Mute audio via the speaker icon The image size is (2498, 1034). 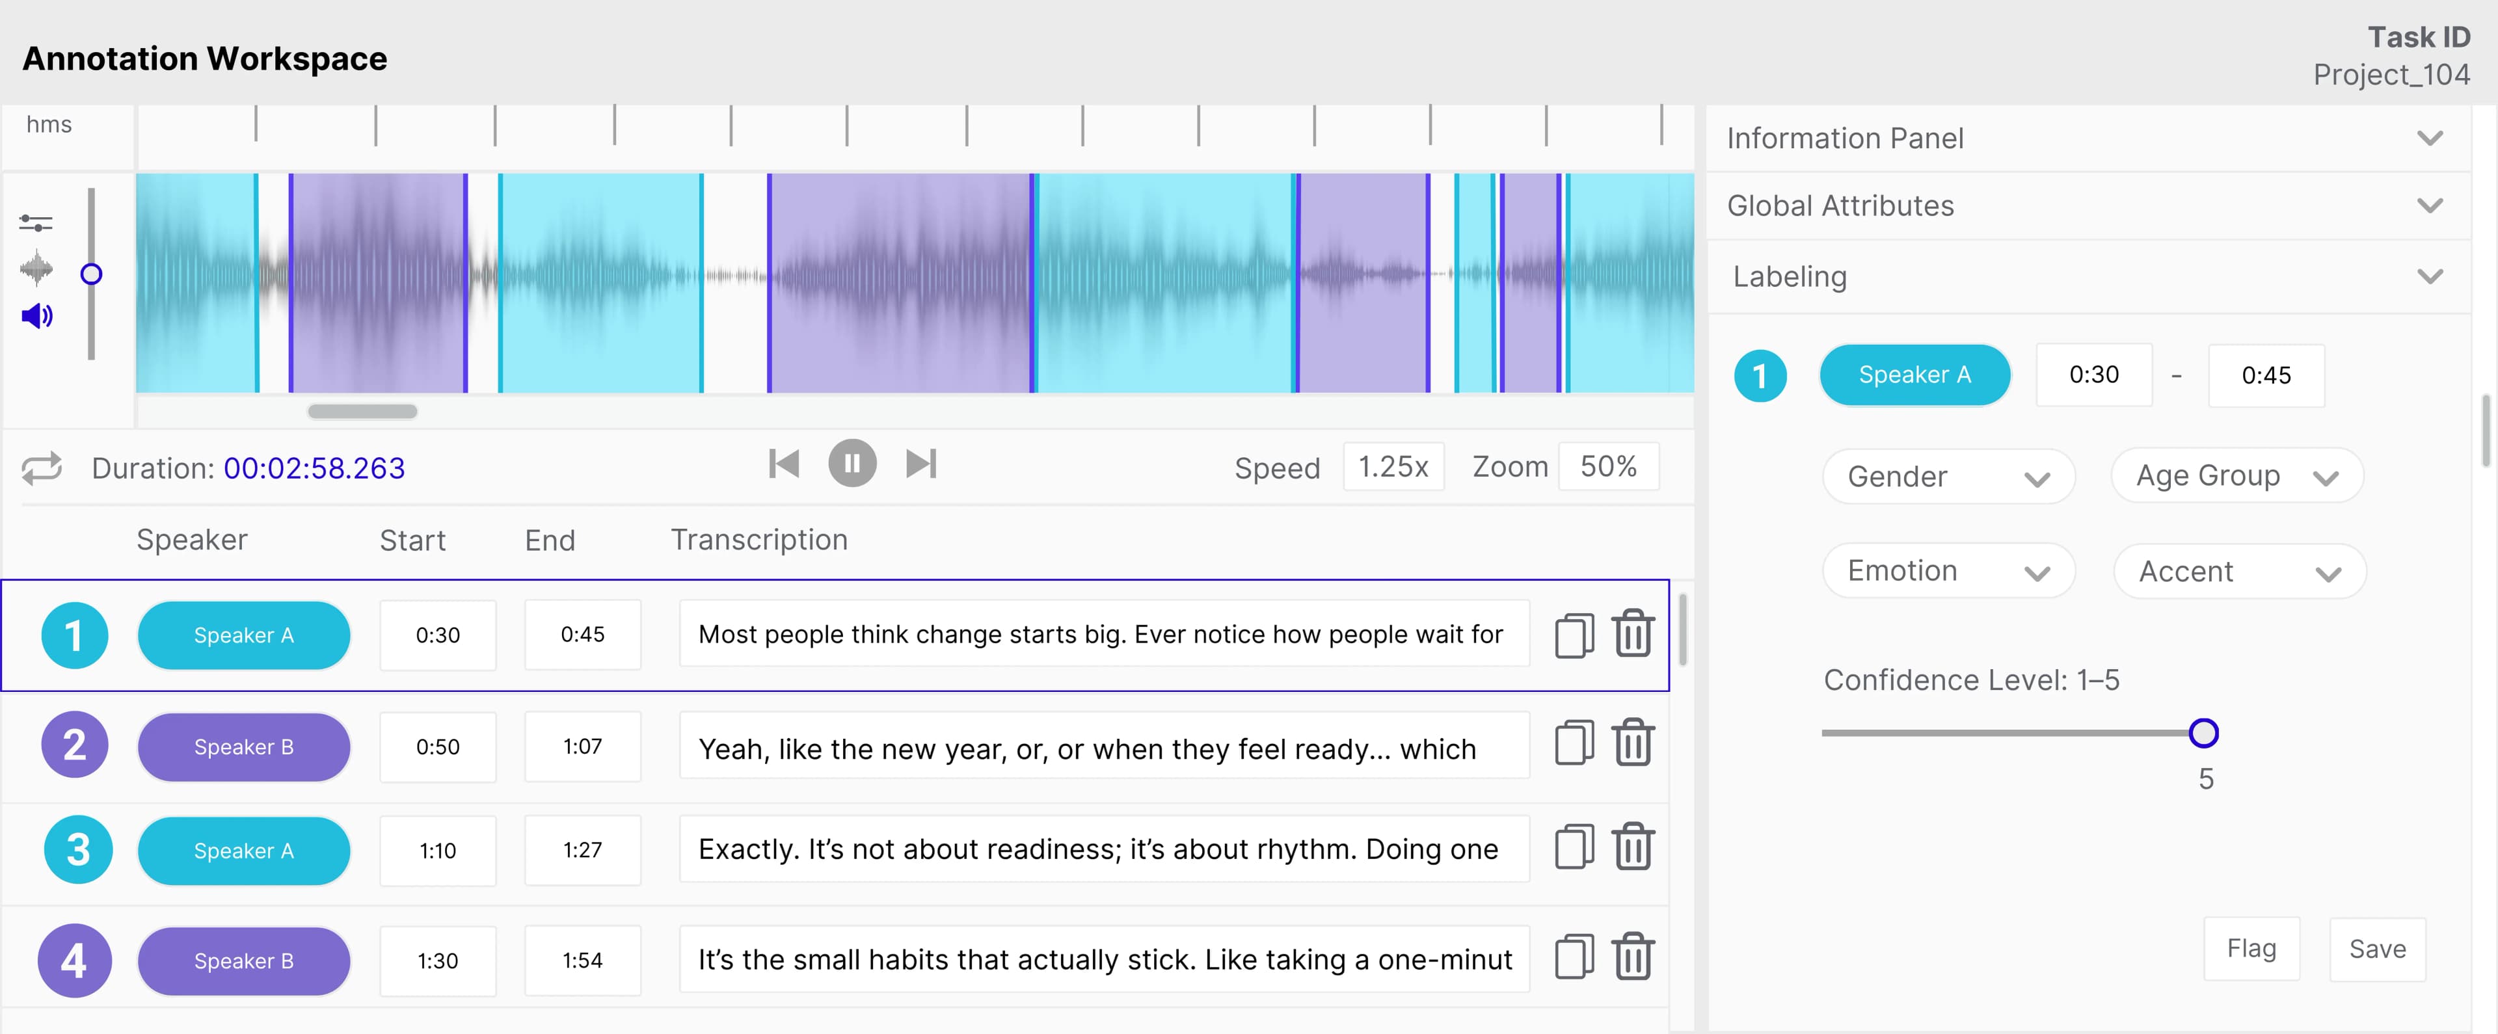pos(36,315)
